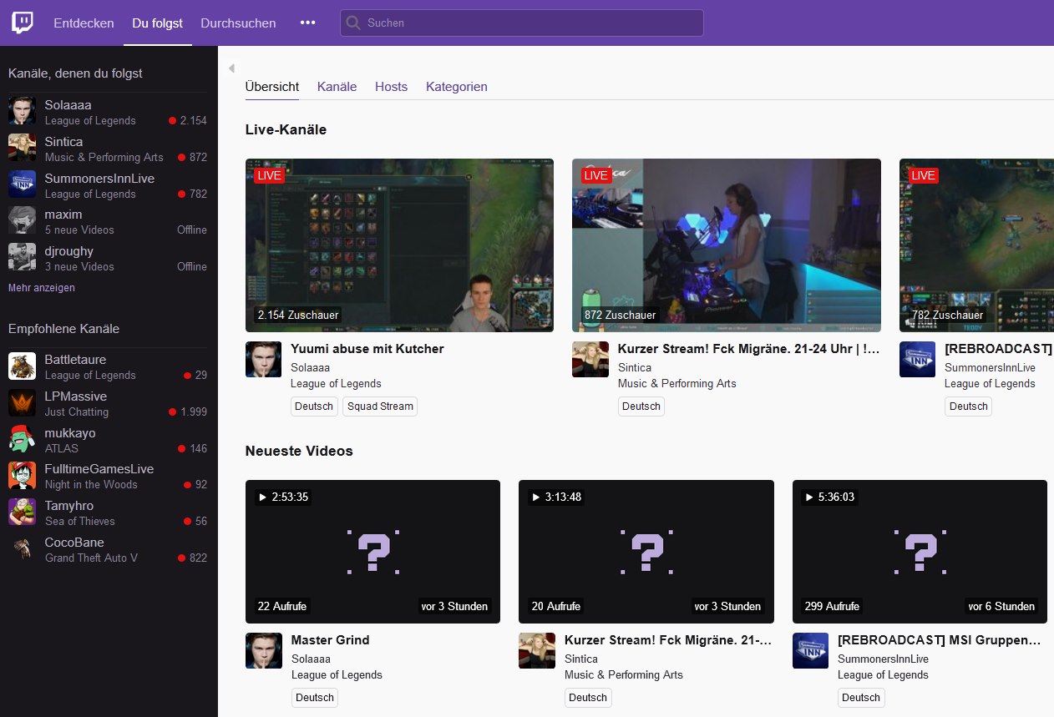Select LPMassive Just Chatting in sidebar
Image resolution: width=1054 pixels, height=717 pixels.
click(x=108, y=403)
